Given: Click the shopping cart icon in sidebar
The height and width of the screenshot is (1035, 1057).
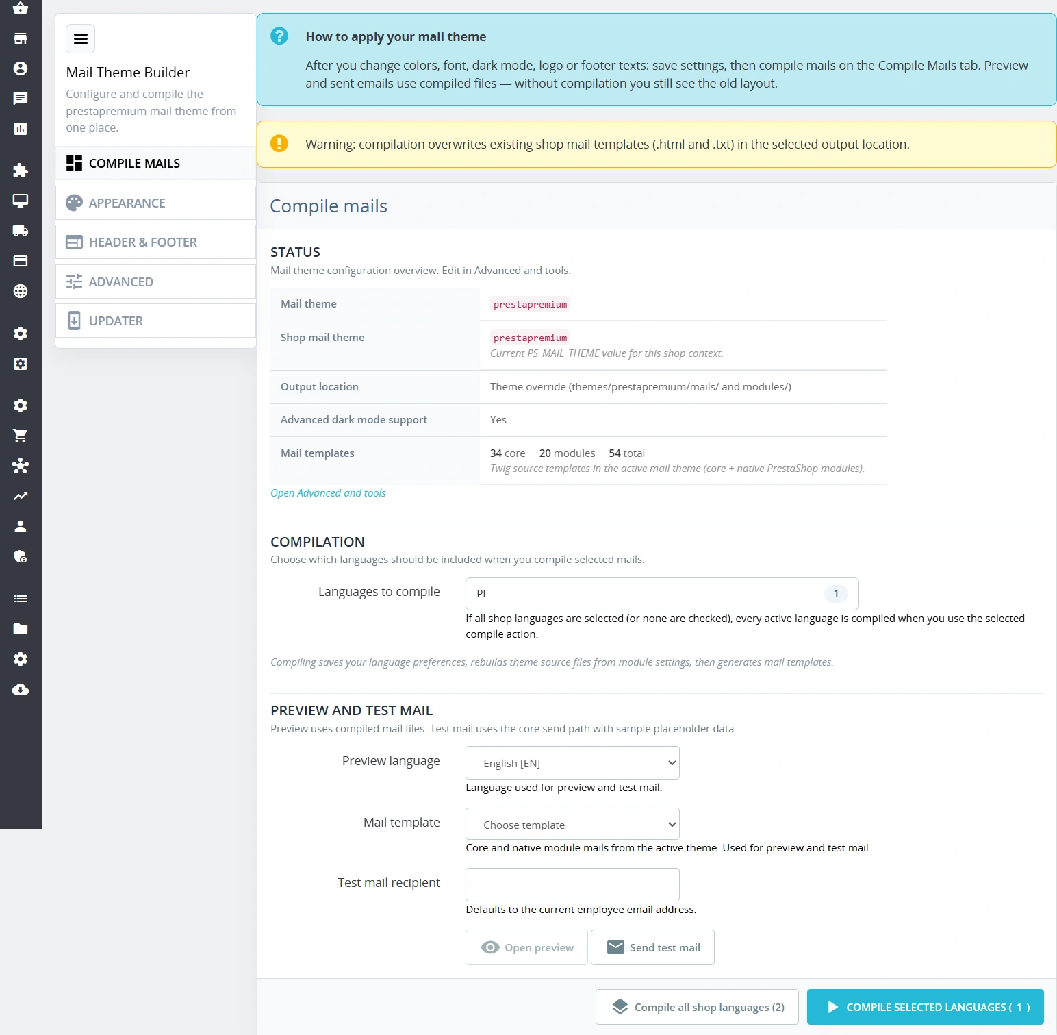Looking at the screenshot, I should [21, 436].
